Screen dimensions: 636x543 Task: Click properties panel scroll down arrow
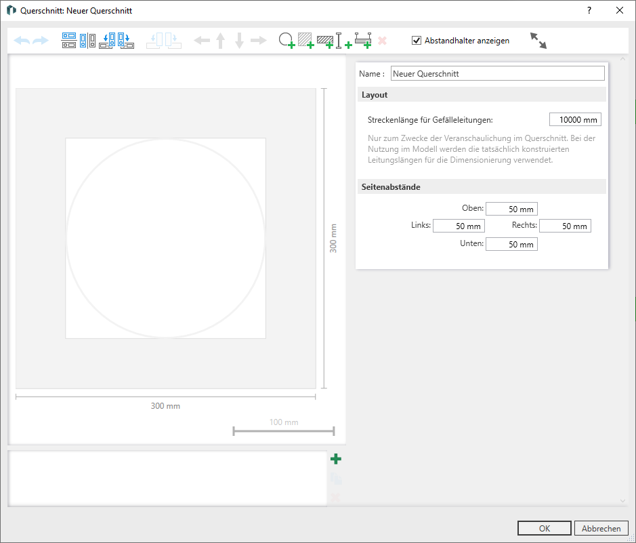click(622, 501)
